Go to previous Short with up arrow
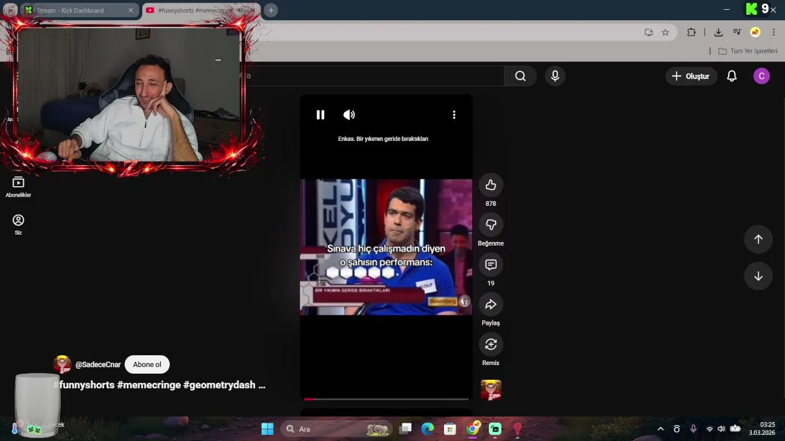 pyautogui.click(x=758, y=239)
